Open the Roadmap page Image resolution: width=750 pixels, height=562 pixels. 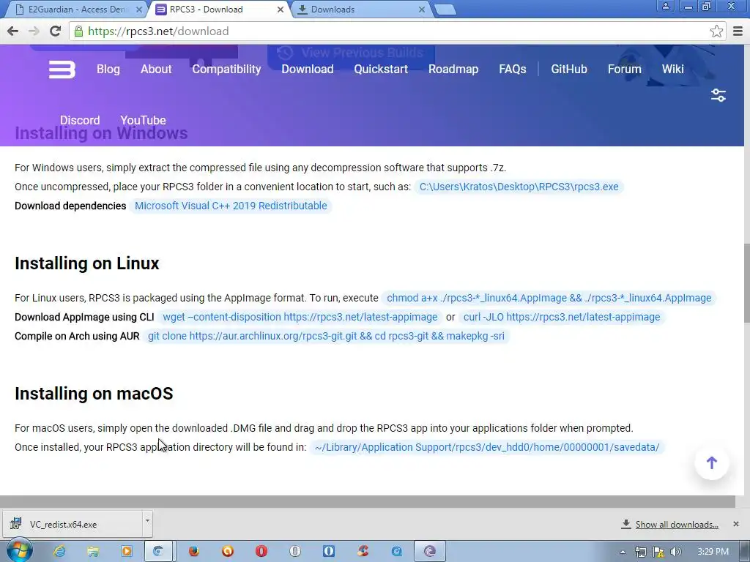(453, 70)
